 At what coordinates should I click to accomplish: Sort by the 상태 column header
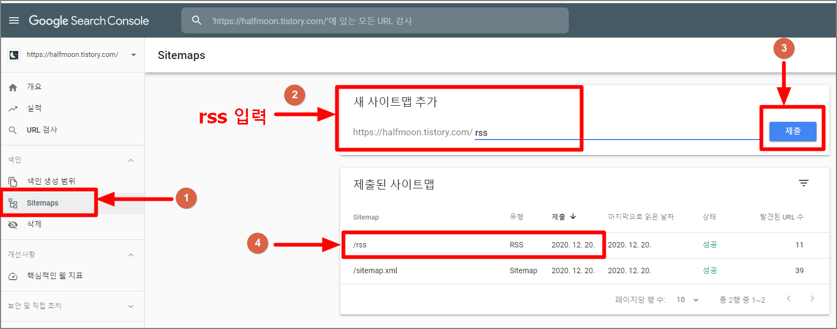click(709, 217)
